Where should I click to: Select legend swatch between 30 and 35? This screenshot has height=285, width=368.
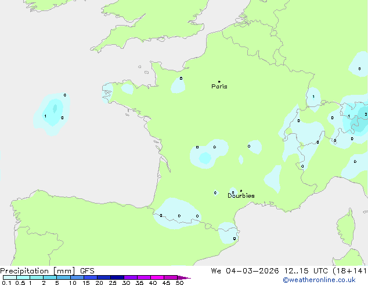pos(131,277)
